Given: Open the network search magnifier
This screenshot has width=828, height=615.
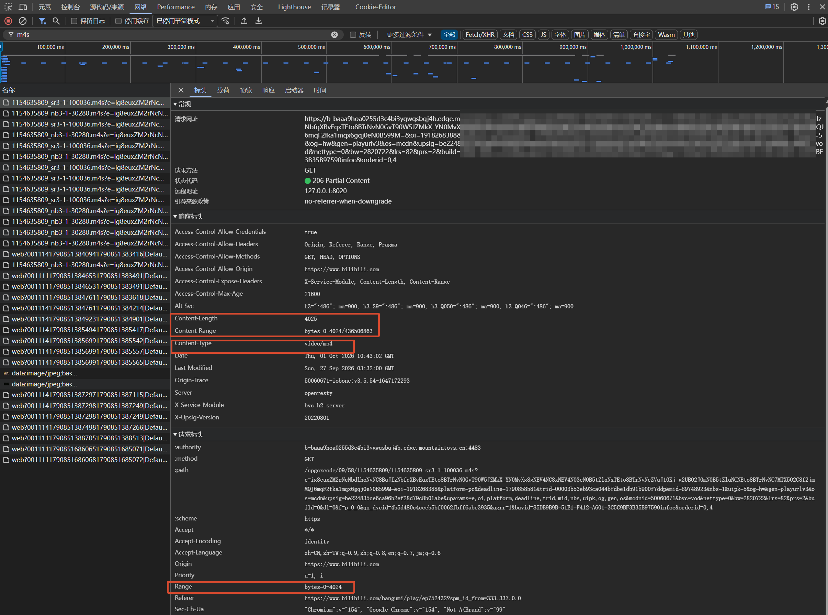Looking at the screenshot, I should point(56,21).
